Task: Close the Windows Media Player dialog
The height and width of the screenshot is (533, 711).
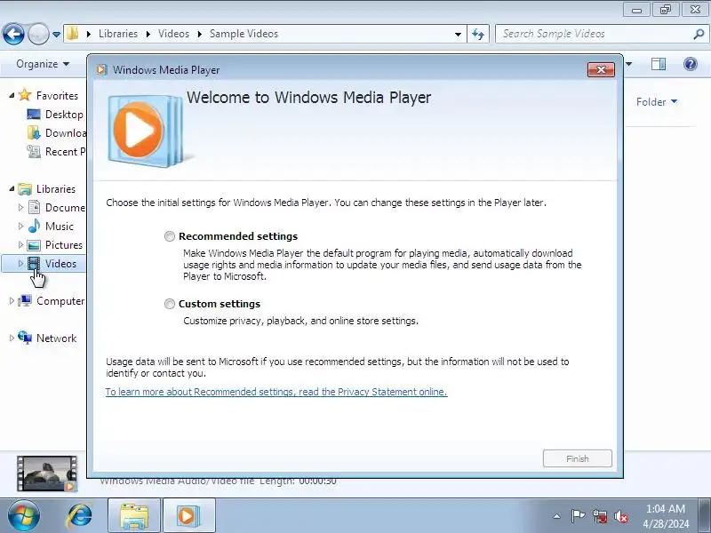Action: pos(601,69)
